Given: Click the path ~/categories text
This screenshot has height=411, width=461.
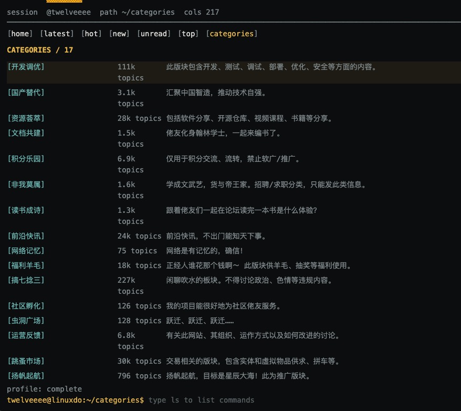Looking at the screenshot, I should click(137, 13).
